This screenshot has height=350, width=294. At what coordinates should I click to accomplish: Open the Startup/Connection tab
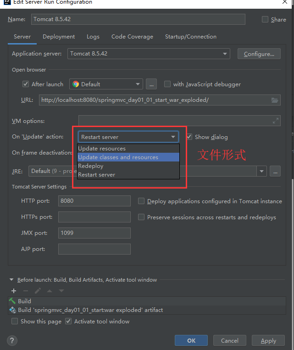coord(191,37)
